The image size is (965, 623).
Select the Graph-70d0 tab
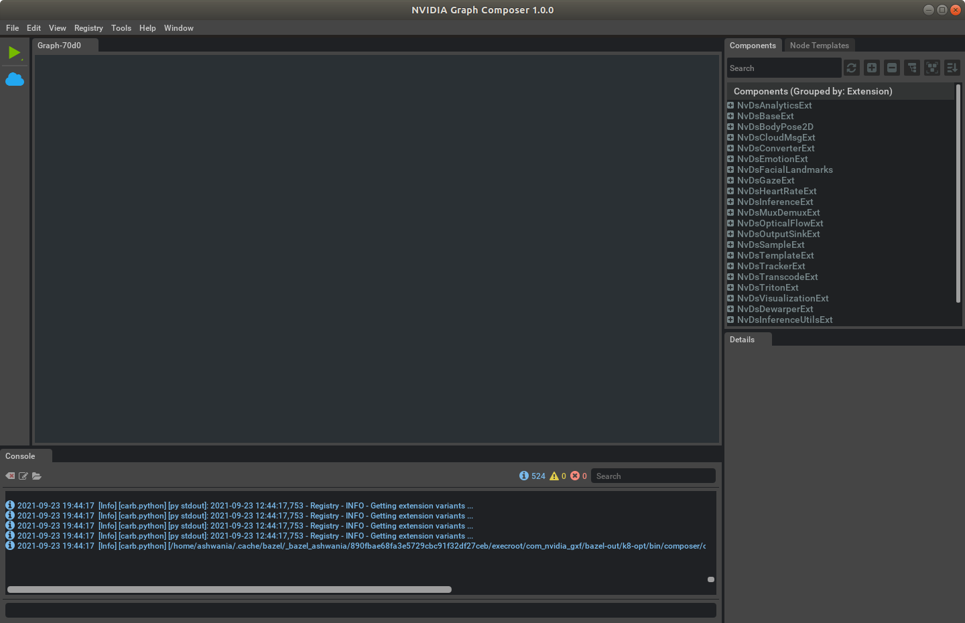59,46
